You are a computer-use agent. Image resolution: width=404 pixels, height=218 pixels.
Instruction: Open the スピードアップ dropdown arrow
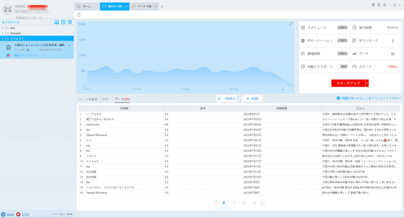[367, 83]
